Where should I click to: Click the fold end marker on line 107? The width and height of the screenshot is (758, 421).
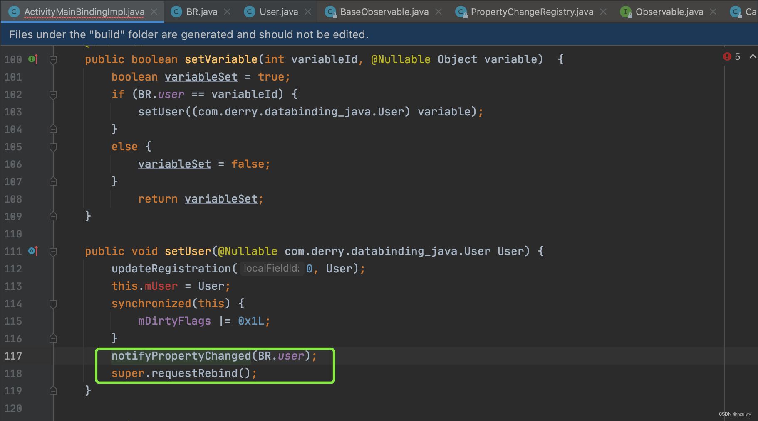click(53, 181)
